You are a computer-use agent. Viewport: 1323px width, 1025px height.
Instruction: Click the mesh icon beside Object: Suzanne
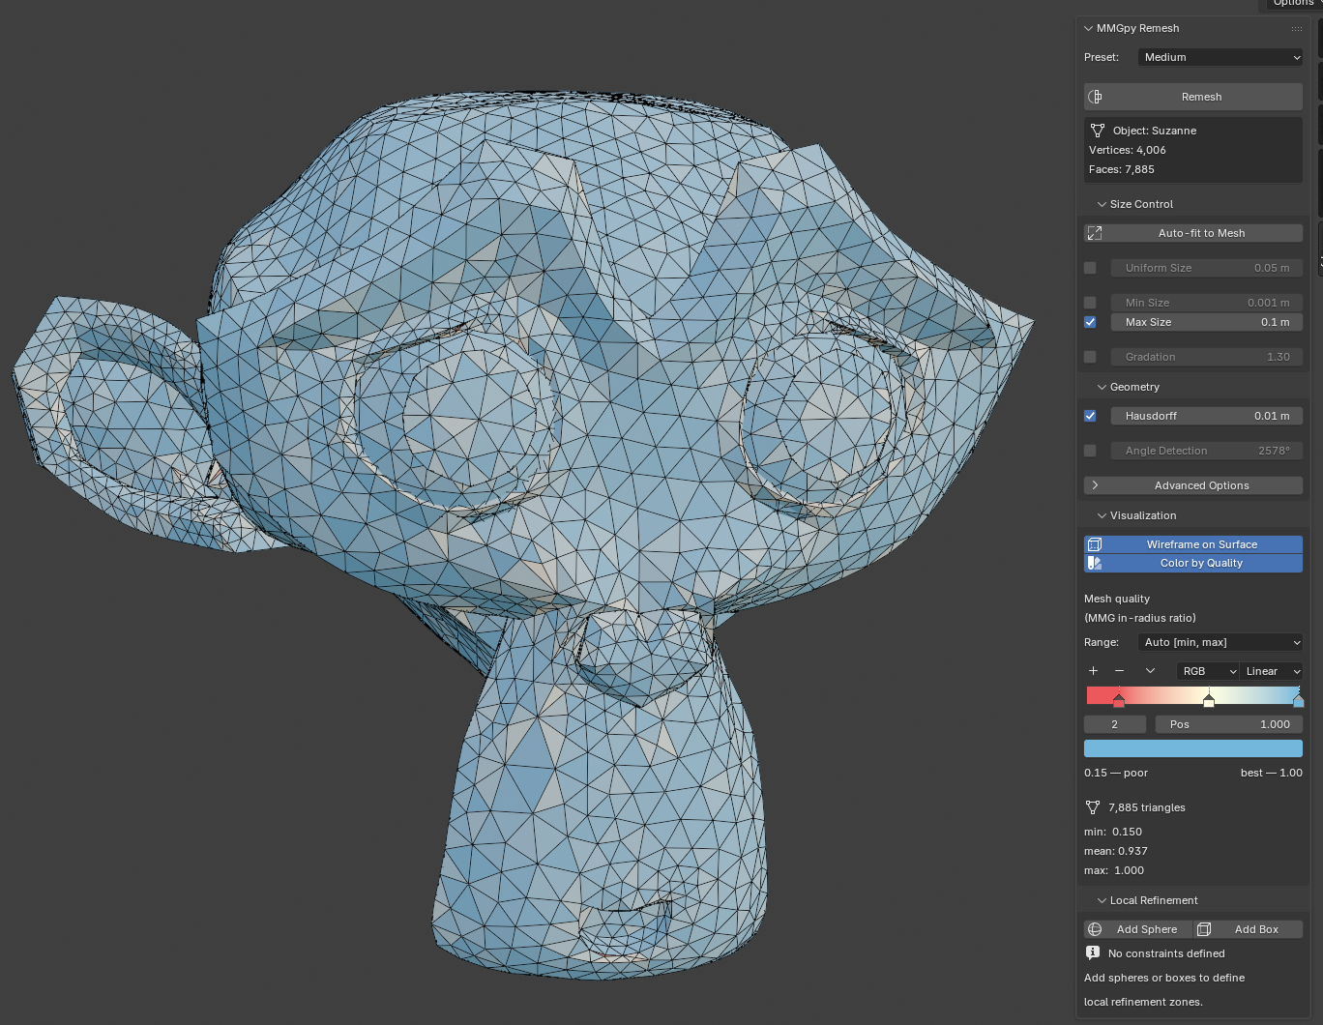pos(1097,131)
